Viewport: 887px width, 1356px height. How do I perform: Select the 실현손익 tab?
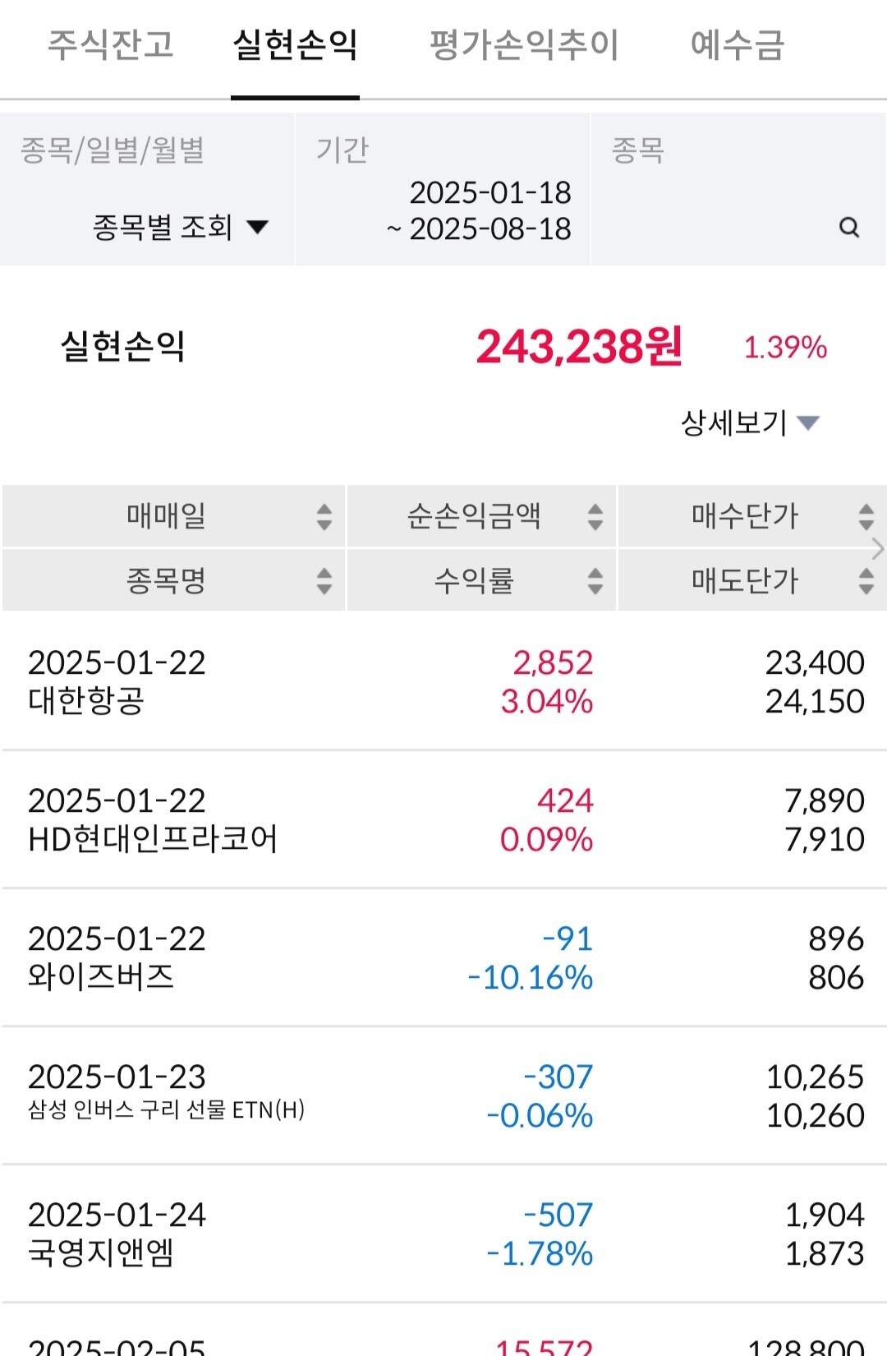[295, 44]
